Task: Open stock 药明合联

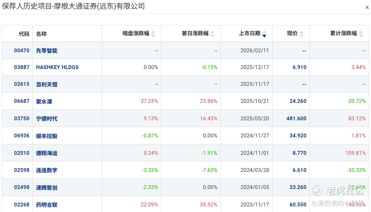Action: coord(47,205)
